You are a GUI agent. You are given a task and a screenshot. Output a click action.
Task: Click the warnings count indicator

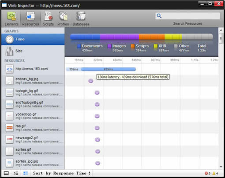(x=215, y=174)
